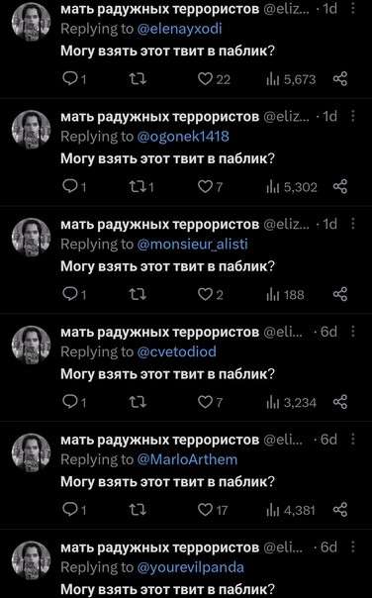The height and width of the screenshot is (598, 372).
Task: Visit the @yourevilpanda mention
Action: point(191,567)
